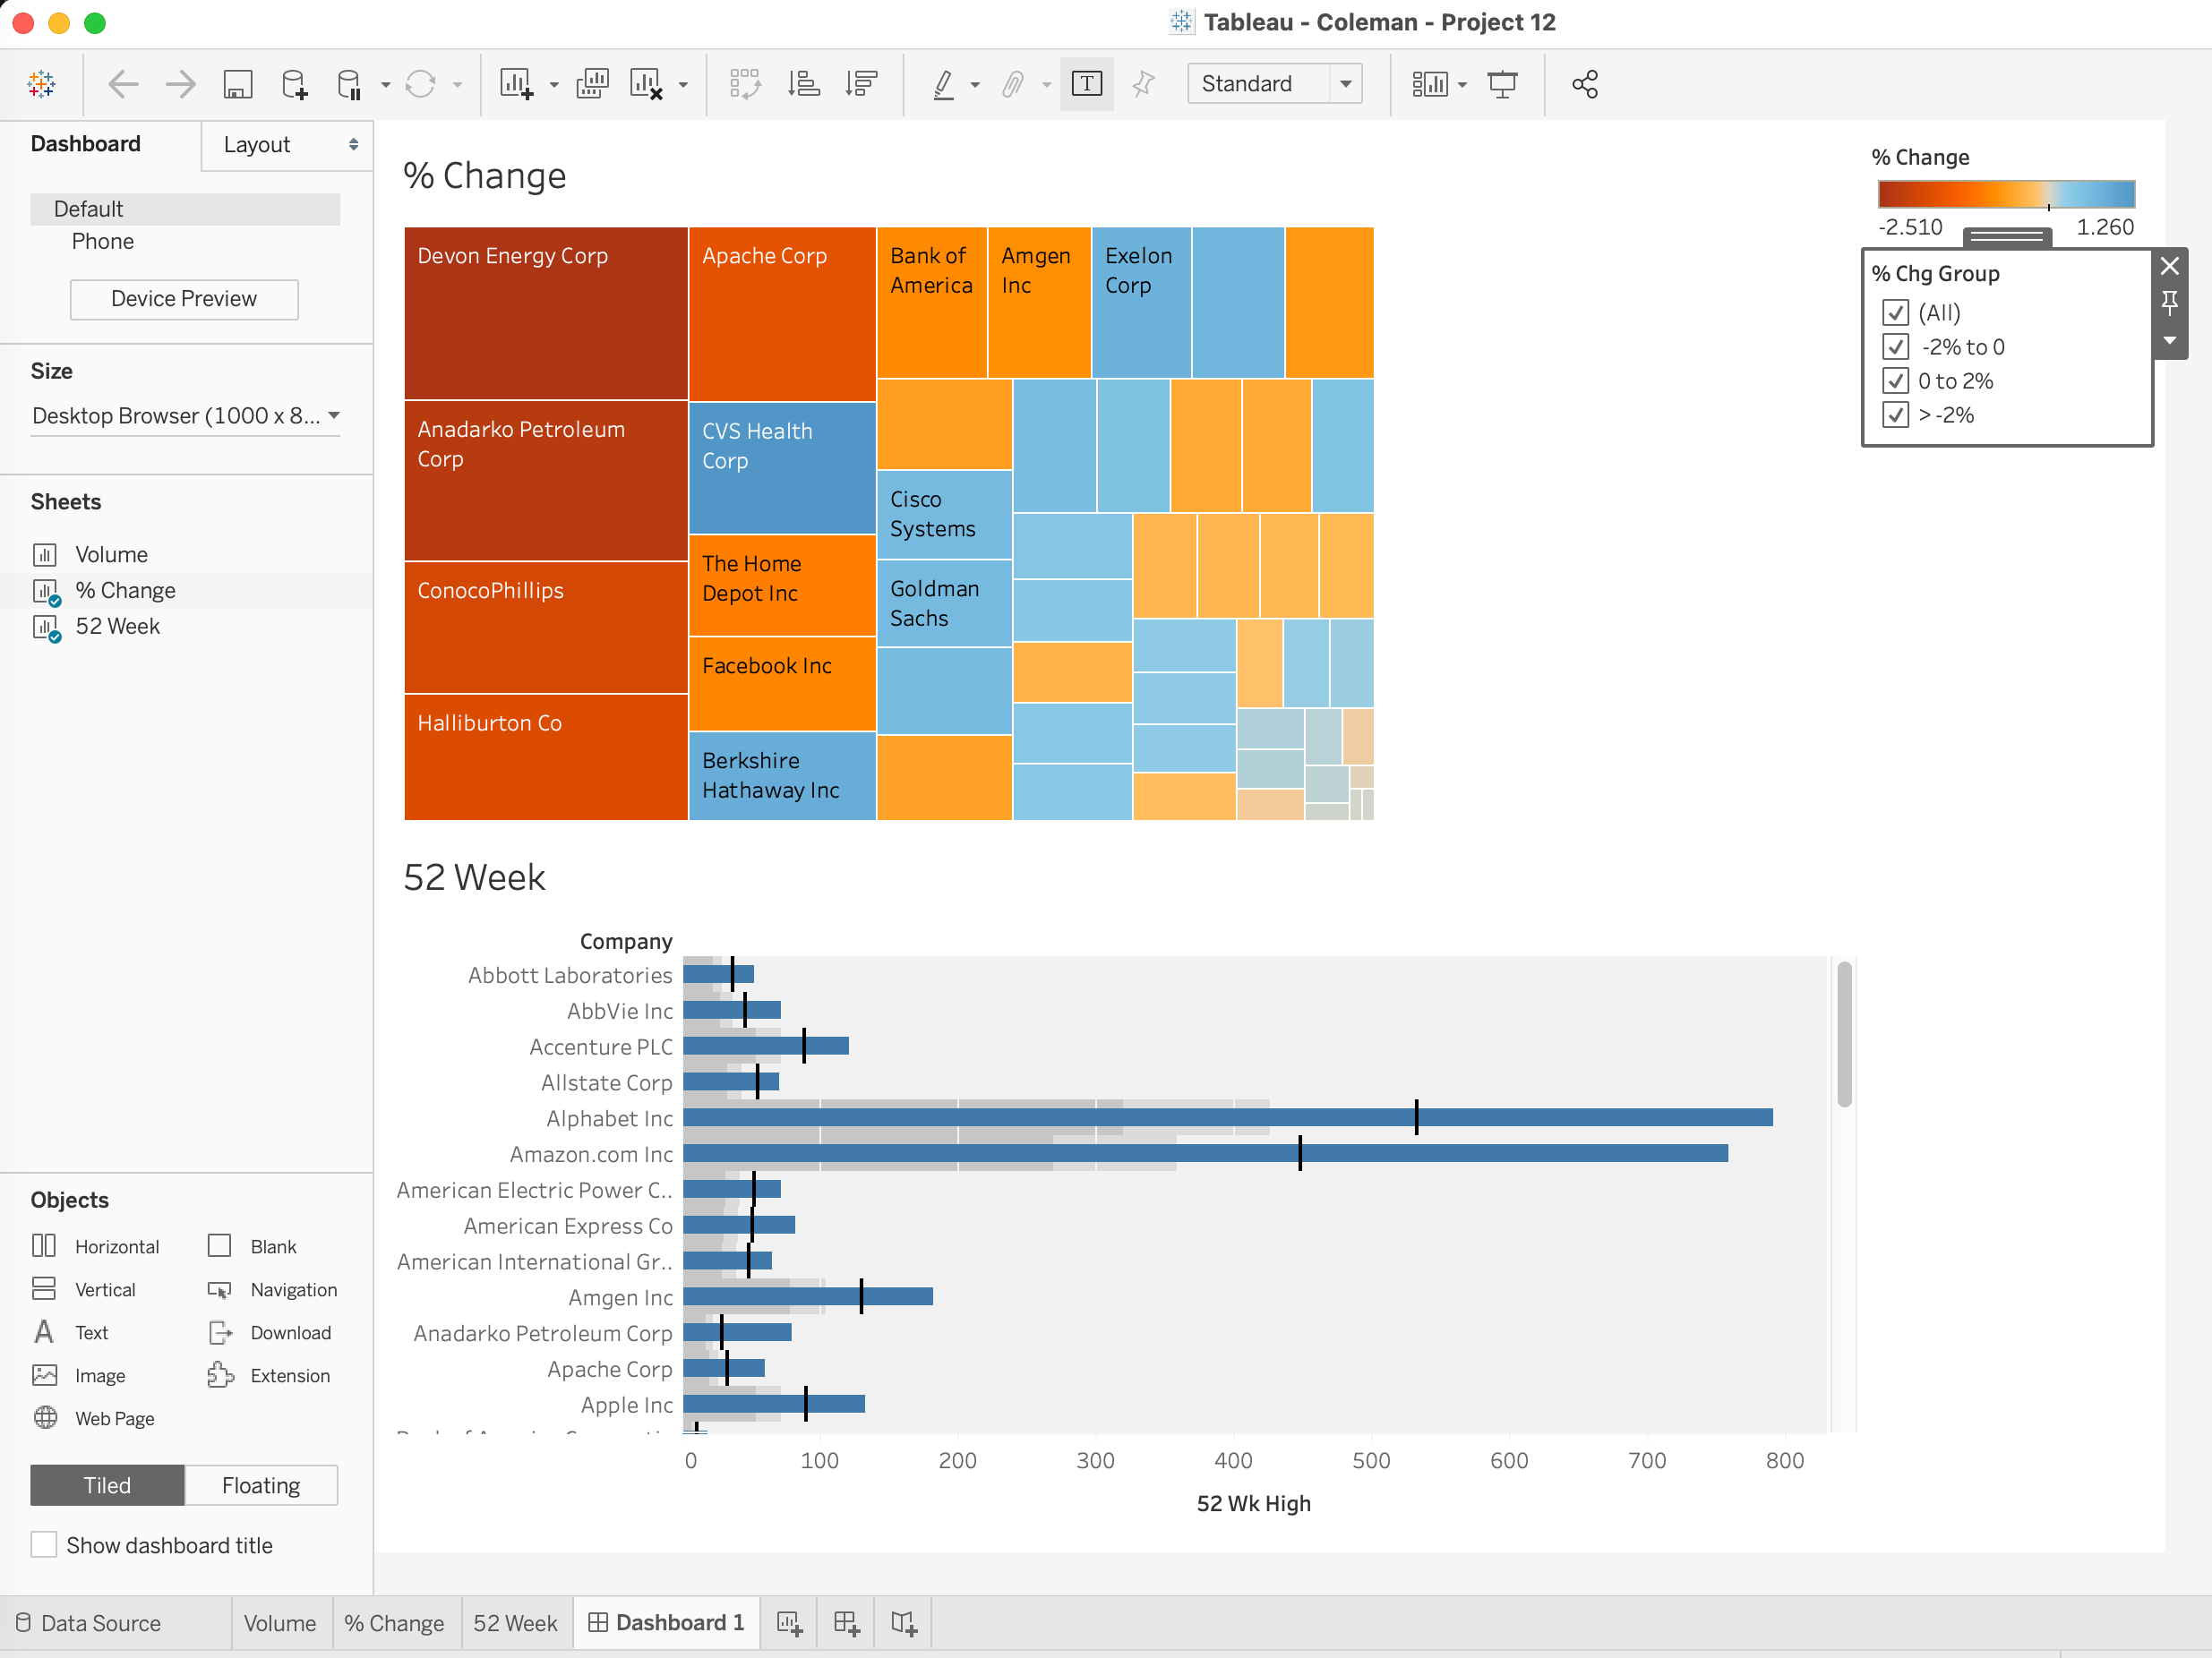The height and width of the screenshot is (1658, 2212).
Task: Click the Duplicate sheet icon
Action: [x=592, y=84]
